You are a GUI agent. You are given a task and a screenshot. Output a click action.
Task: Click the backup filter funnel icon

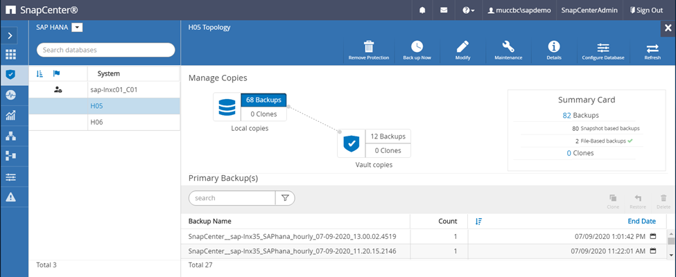click(x=285, y=198)
